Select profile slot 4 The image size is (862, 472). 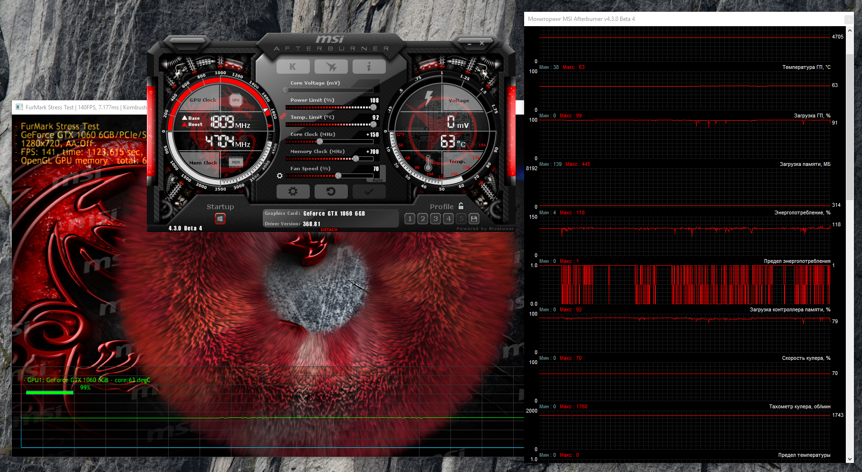pyautogui.click(x=448, y=219)
